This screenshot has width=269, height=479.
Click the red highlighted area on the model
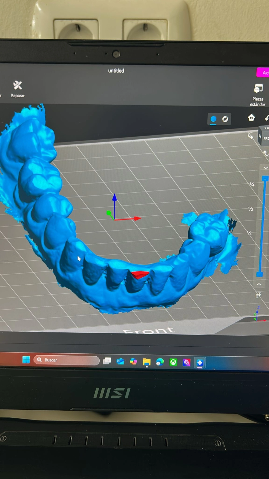tap(139, 275)
